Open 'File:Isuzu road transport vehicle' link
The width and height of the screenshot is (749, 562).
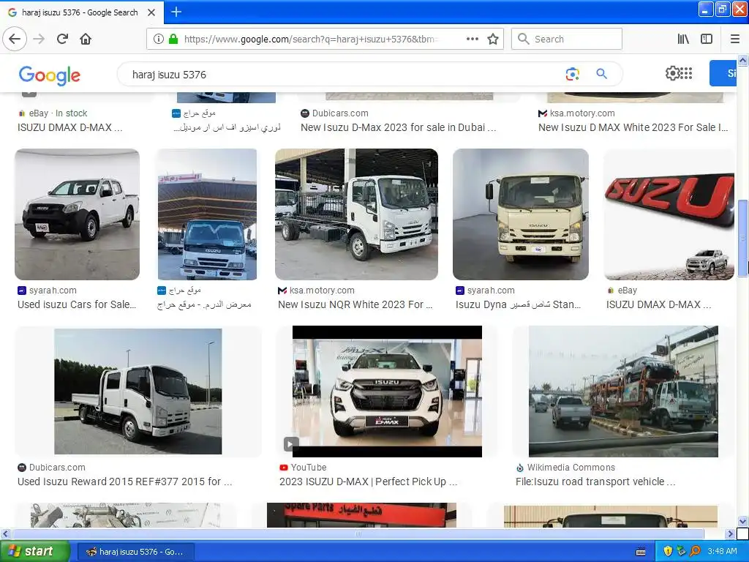point(595,482)
